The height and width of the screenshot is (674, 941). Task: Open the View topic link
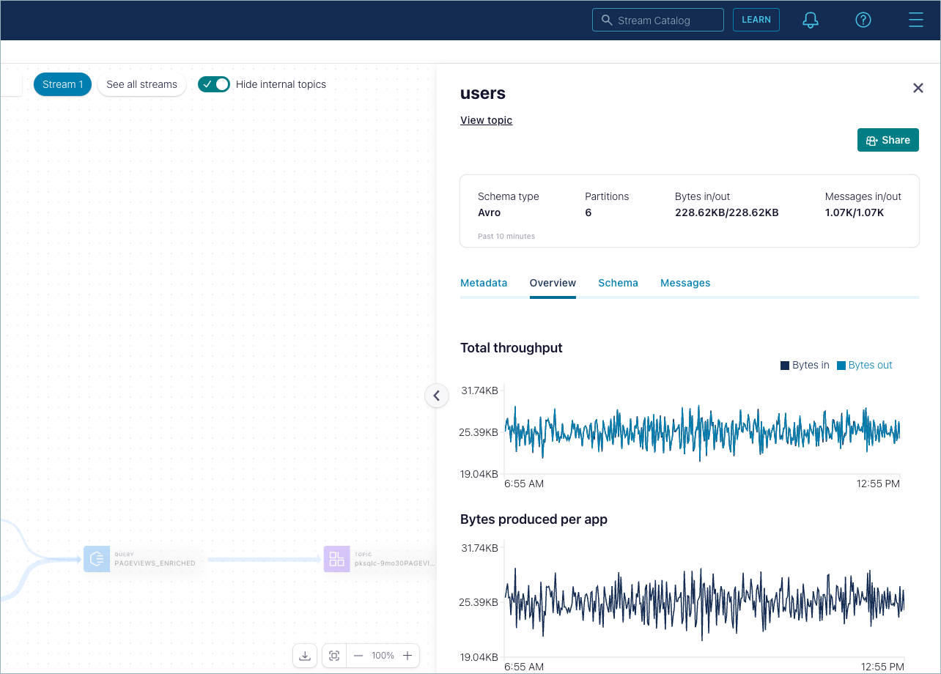pos(486,120)
